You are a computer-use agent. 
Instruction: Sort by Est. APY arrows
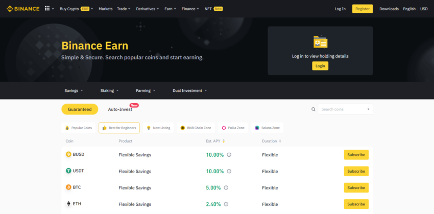click(x=223, y=141)
